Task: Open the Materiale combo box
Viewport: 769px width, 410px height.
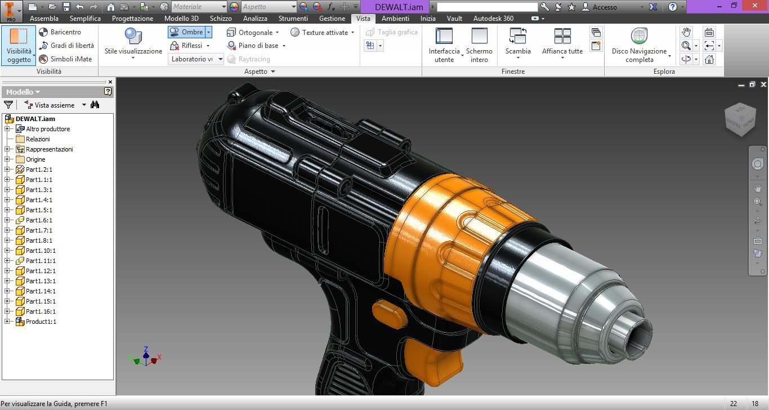Action: [x=199, y=7]
